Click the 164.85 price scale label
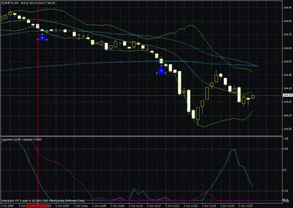Viewport: 293px width, 208px height. (x=287, y=21)
